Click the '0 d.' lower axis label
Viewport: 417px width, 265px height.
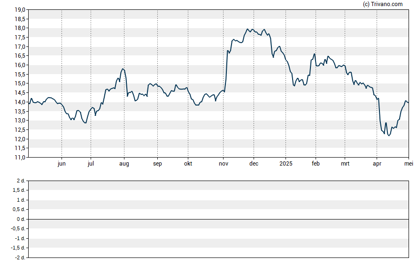pos(21,219)
